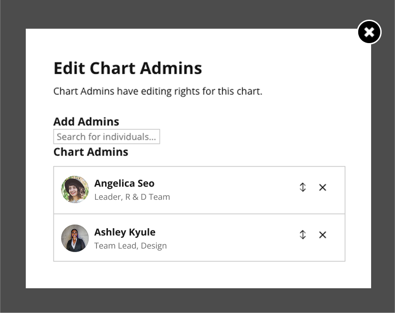
Task: Click the reorder arrows for Angelica Seo
Action: 303,187
